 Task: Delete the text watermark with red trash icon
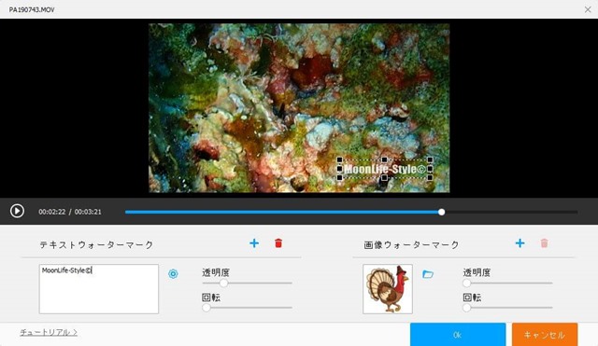click(278, 242)
